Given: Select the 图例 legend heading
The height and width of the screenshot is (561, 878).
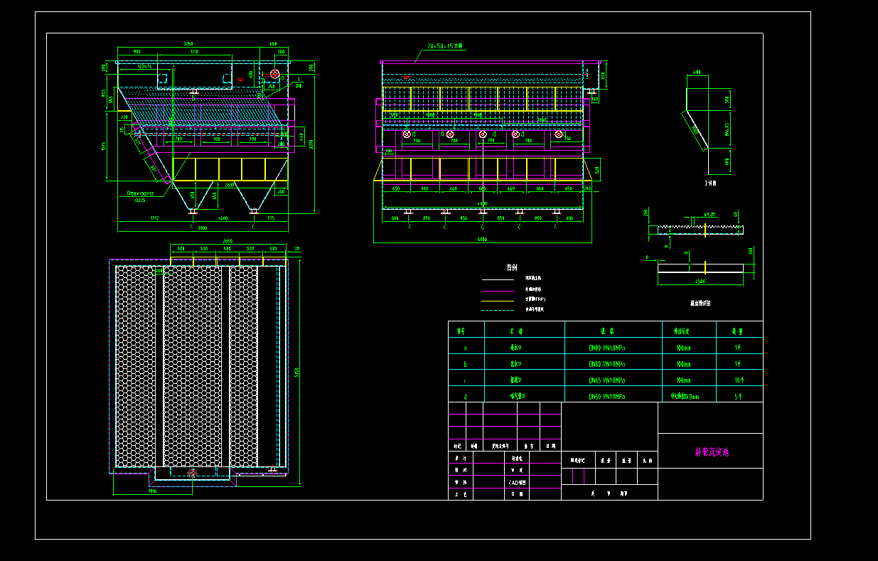Looking at the screenshot, I should [512, 268].
